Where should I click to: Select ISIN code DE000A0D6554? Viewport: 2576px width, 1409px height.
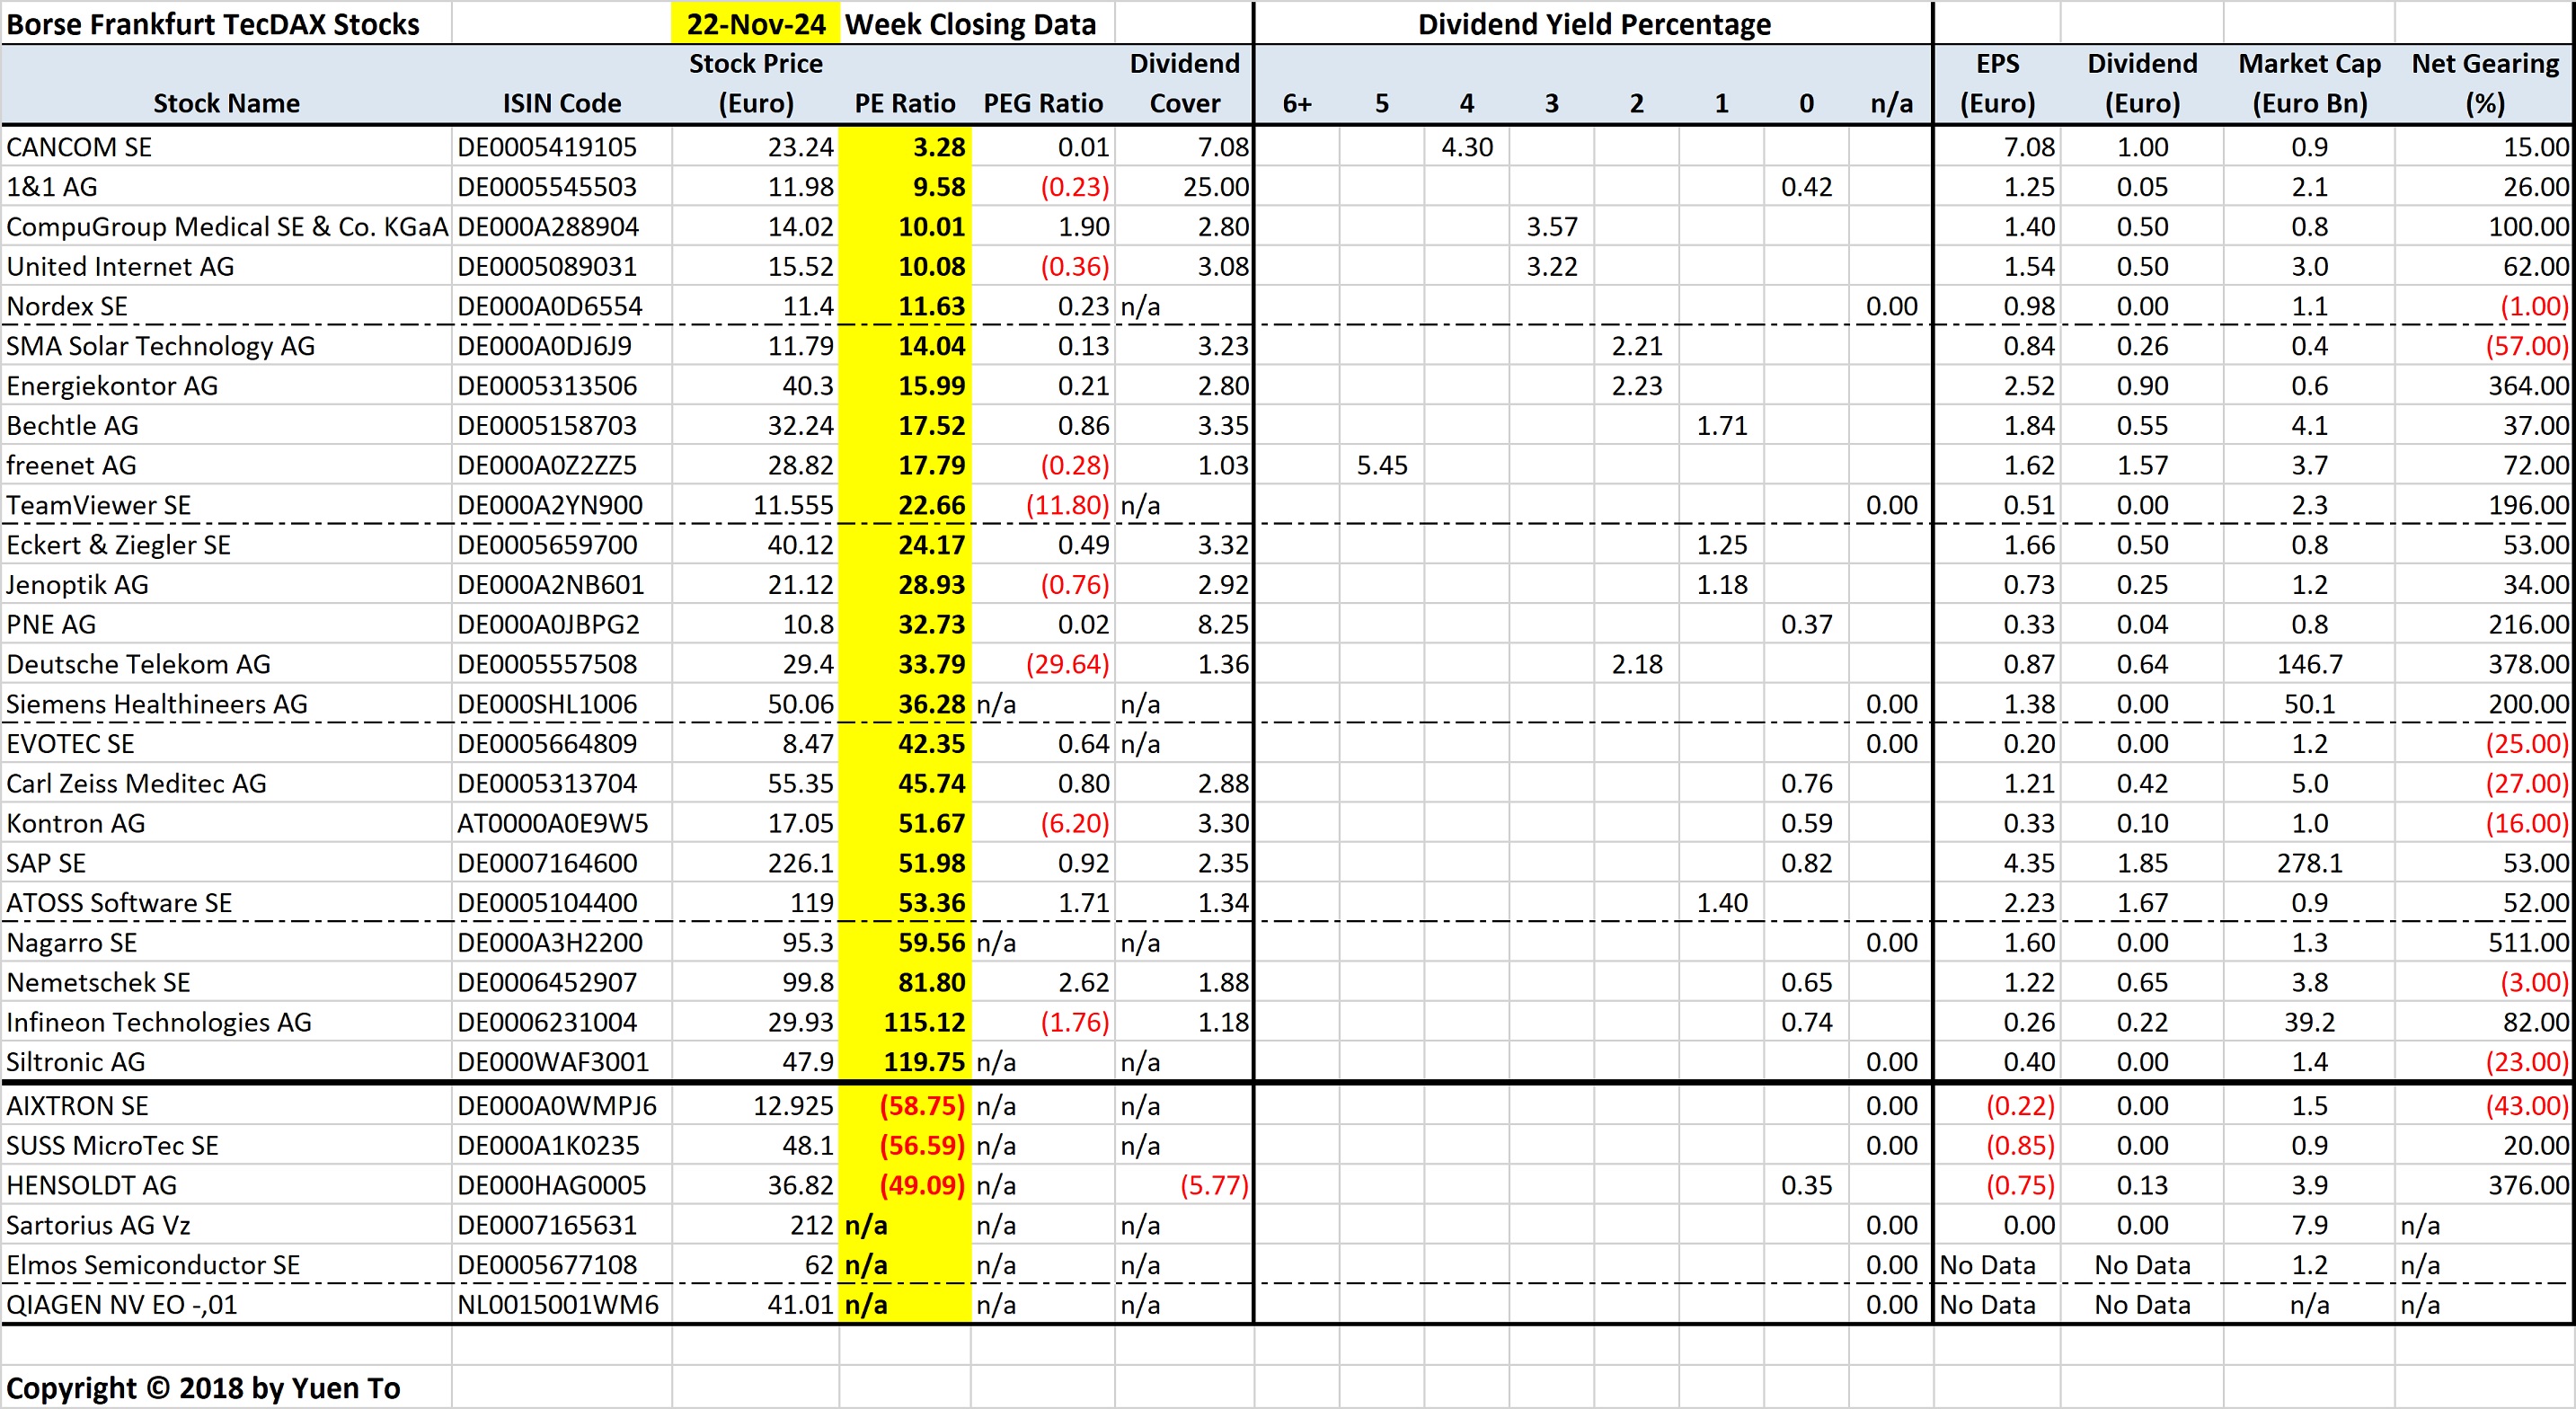click(x=550, y=306)
